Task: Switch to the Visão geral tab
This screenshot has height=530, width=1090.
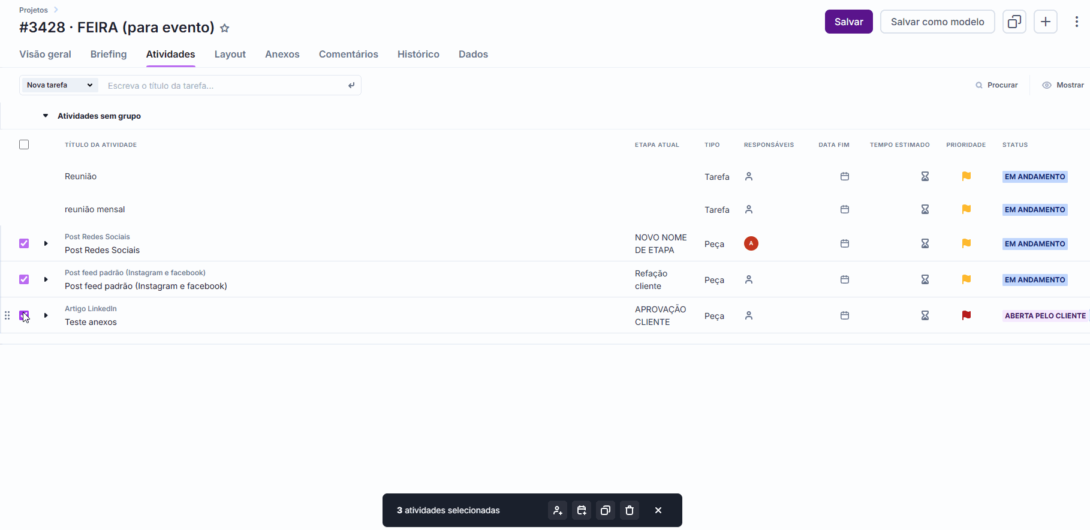Action: pyautogui.click(x=45, y=54)
